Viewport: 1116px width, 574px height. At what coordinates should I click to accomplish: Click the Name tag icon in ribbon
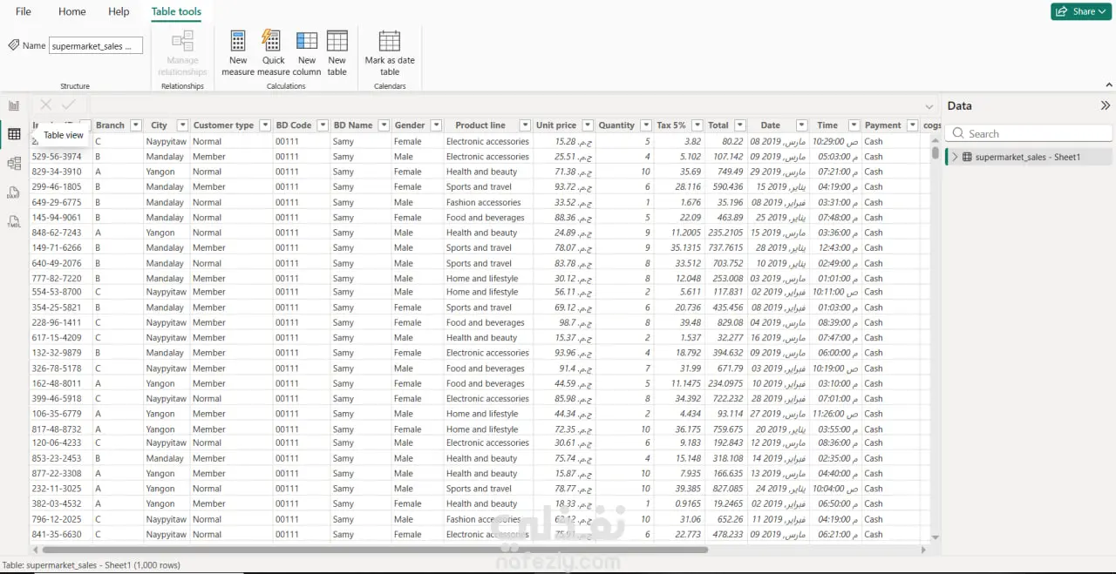click(13, 45)
